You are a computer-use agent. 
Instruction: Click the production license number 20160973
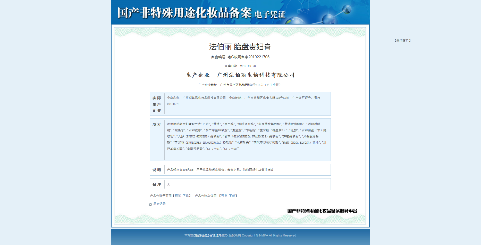pos(173,104)
